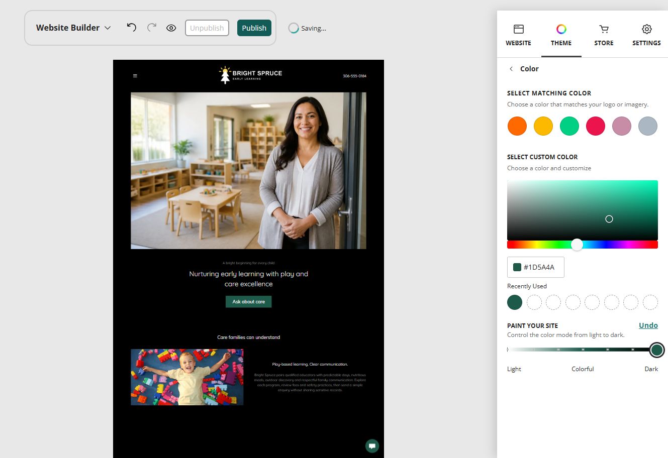668x458 pixels.
Task: Click the Publish button
Action: [254, 28]
